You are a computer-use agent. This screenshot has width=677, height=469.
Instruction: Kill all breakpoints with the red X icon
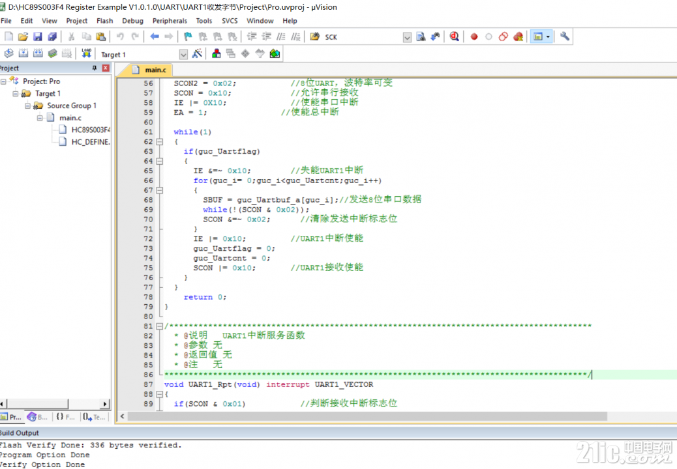(x=518, y=36)
